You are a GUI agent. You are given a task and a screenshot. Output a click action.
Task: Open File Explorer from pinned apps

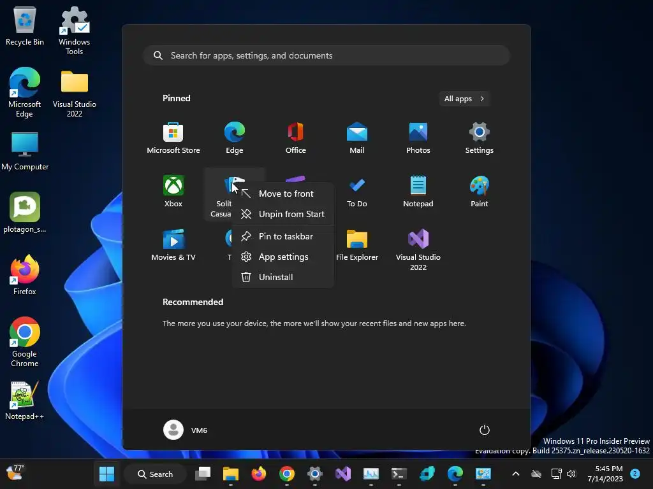tap(357, 246)
